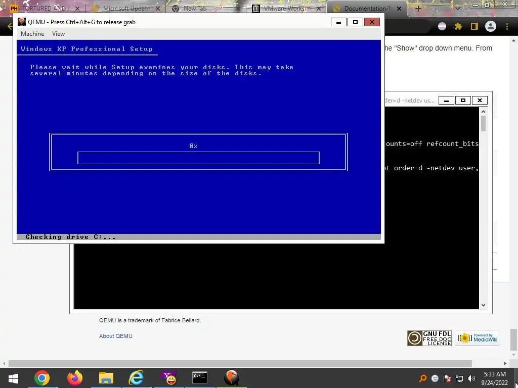The width and height of the screenshot is (518, 388).
Task: Open the About QEMU link
Action: [116, 336]
